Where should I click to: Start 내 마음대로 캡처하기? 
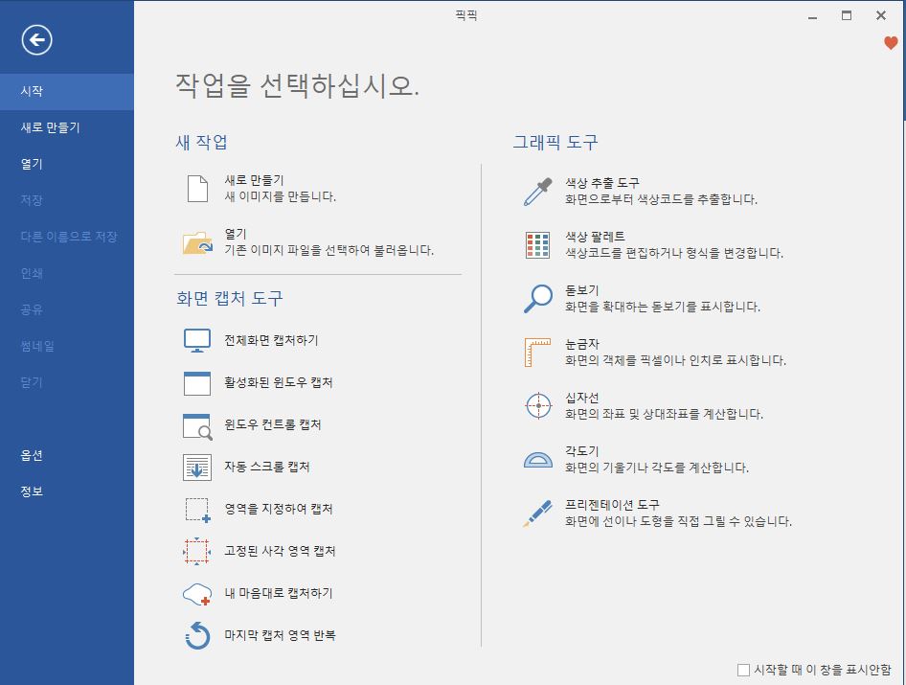(x=279, y=594)
